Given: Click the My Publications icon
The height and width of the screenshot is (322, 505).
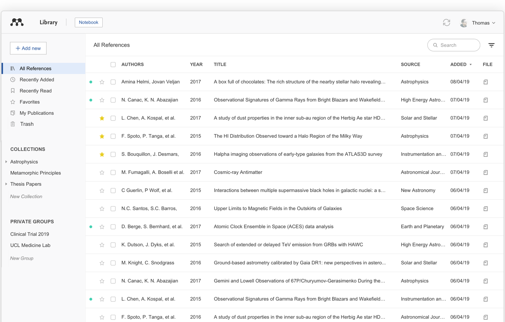Looking at the screenshot, I should click(x=13, y=113).
